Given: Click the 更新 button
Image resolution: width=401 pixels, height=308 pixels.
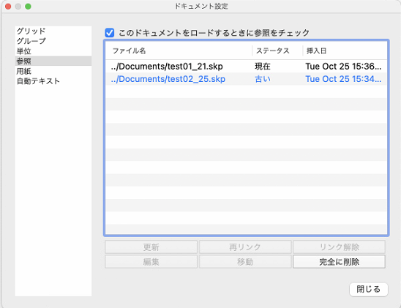Looking at the screenshot, I should [x=151, y=247].
